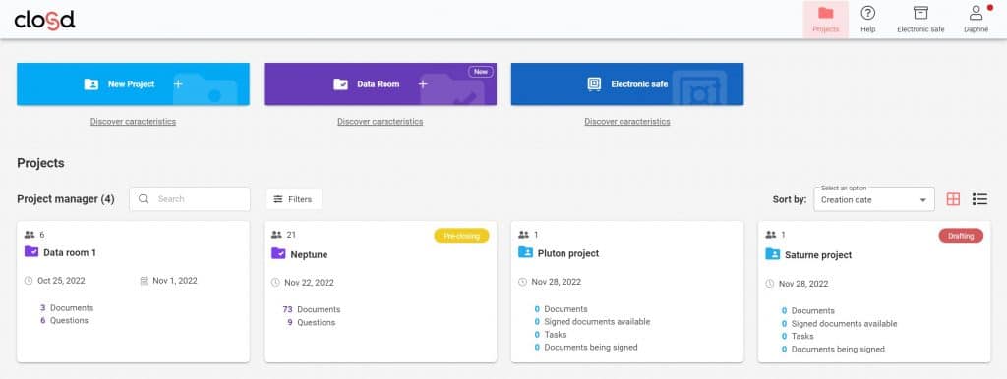Open the Saturne project card
This screenshot has width=1007, height=379.
click(x=874, y=292)
